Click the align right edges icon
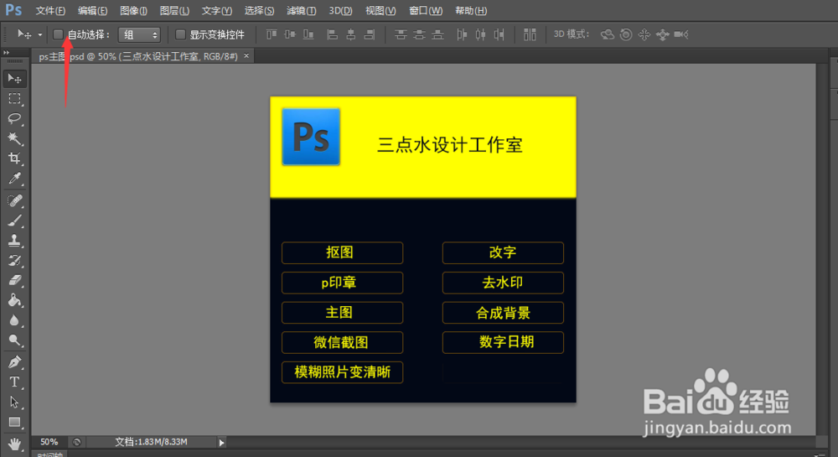The image size is (838, 457). pos(370,34)
